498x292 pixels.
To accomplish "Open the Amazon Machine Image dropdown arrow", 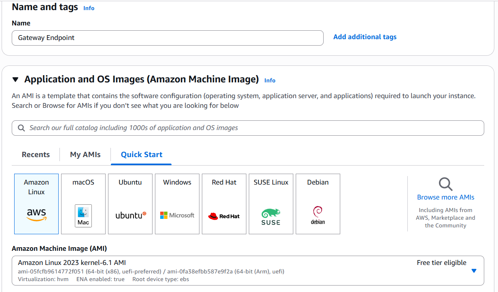I will point(474,271).
